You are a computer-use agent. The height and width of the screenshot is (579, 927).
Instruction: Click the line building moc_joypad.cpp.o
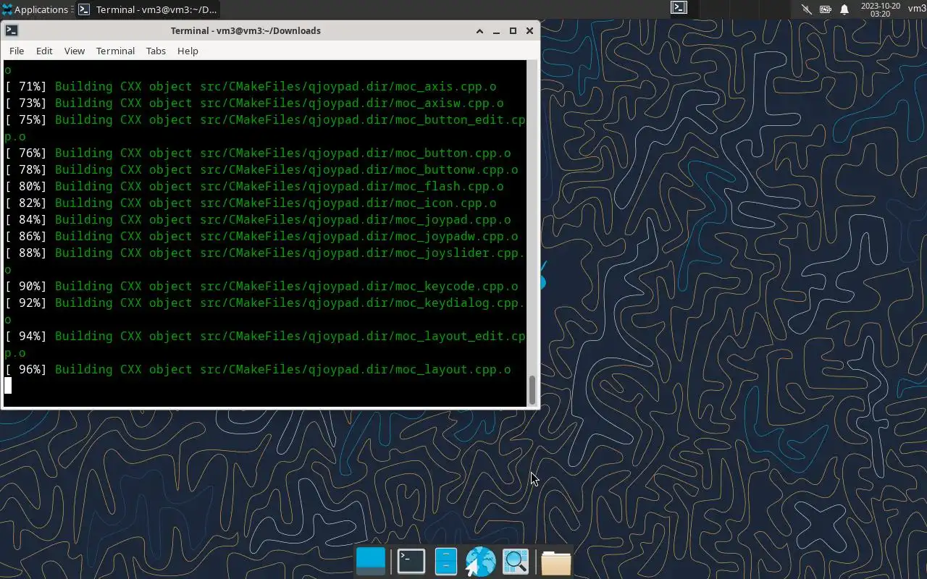click(258, 219)
